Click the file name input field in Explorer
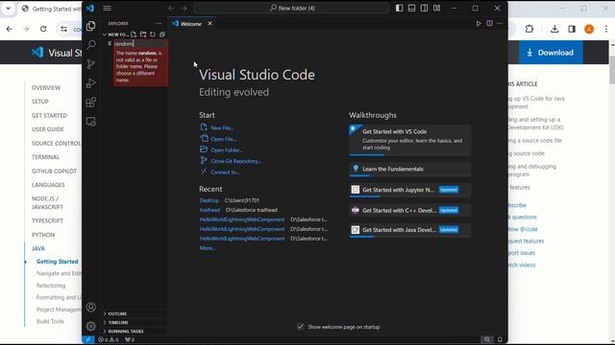 (141, 43)
